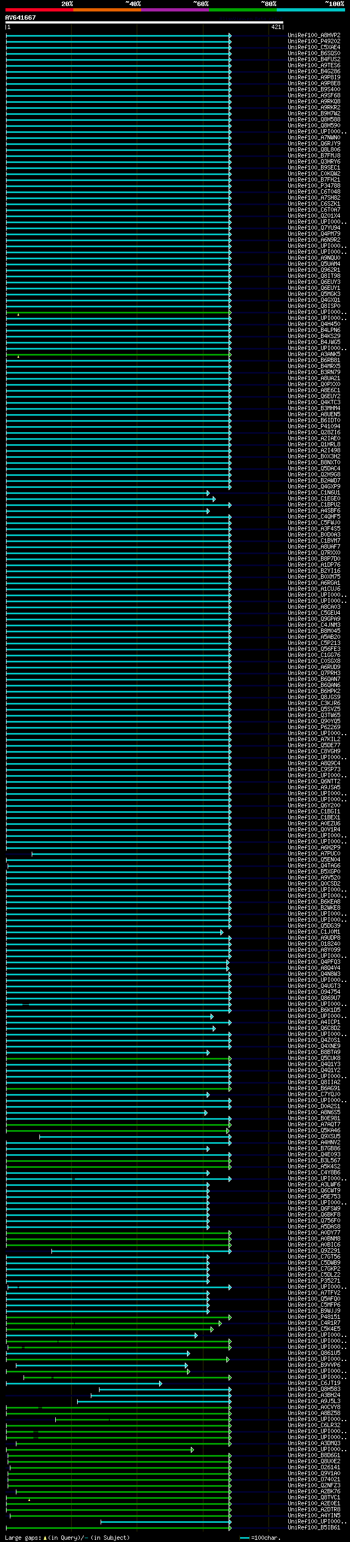Select hit label UniRef100_A3F4S5
The height and width of the screenshot is (1542, 350).
click(314, 528)
